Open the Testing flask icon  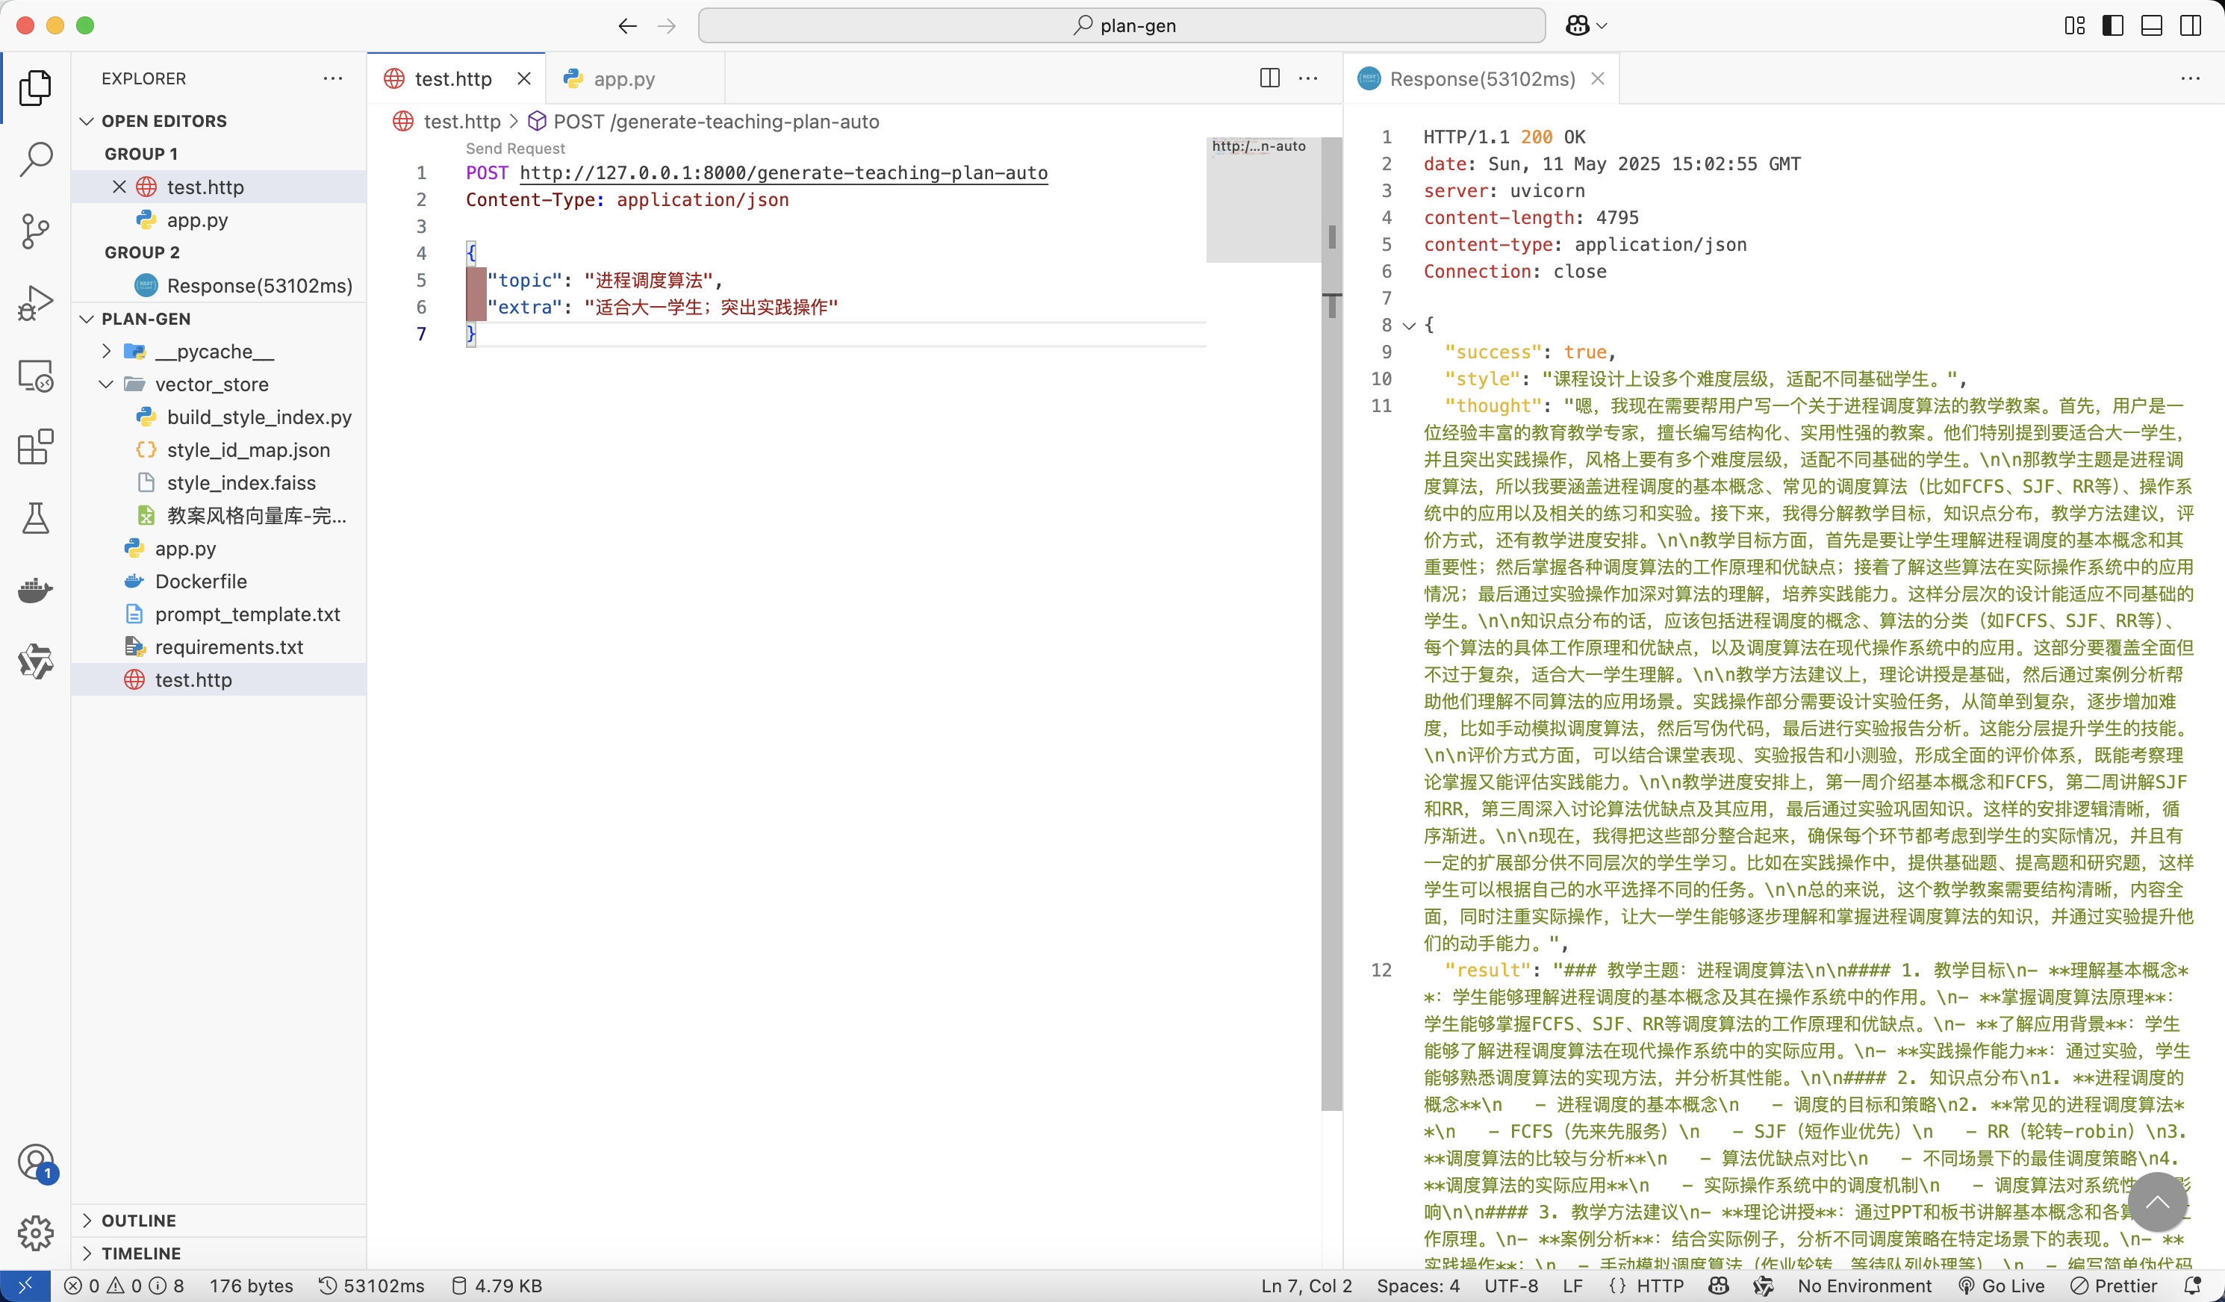[x=35, y=518]
